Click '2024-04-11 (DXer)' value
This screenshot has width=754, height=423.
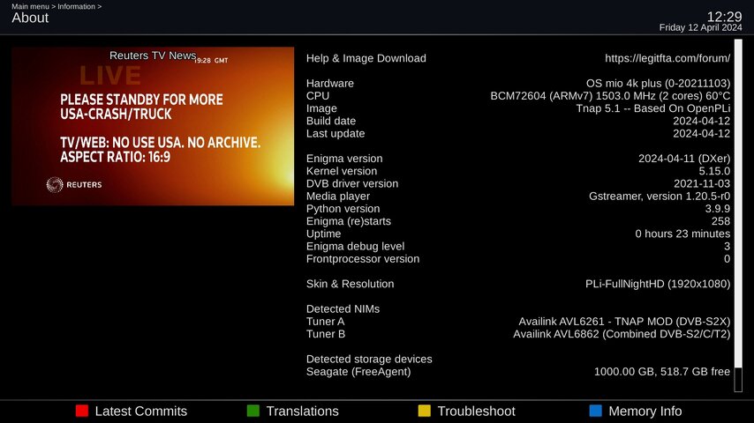[x=684, y=159]
